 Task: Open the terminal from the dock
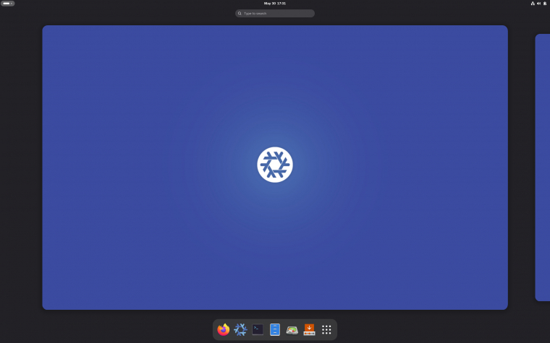(x=258, y=330)
